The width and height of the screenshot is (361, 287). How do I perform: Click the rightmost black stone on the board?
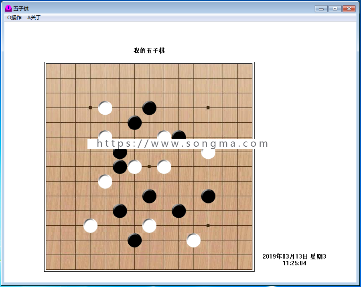coord(208,196)
